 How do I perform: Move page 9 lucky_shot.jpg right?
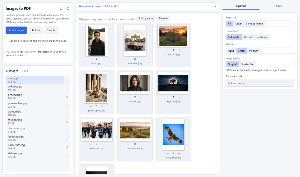click(x=178, y=153)
